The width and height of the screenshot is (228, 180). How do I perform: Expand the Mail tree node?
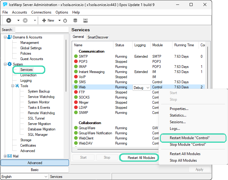5,156
